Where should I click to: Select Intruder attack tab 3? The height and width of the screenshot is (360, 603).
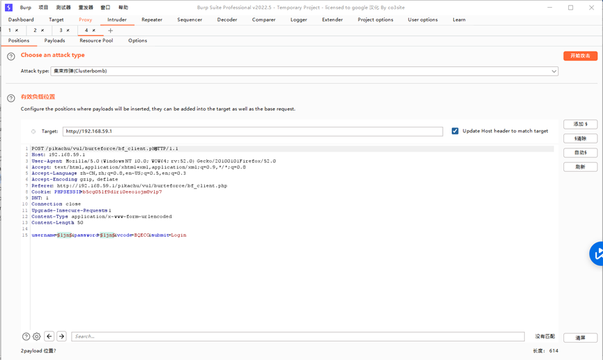[61, 31]
